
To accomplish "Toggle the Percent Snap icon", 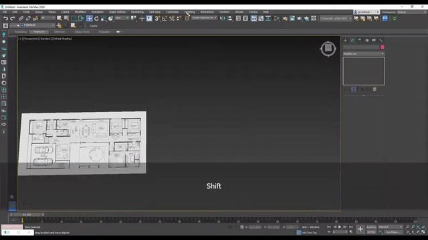I will (172, 19).
